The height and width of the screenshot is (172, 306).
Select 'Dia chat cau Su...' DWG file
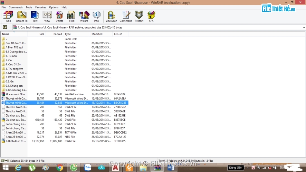tap(65, 120)
